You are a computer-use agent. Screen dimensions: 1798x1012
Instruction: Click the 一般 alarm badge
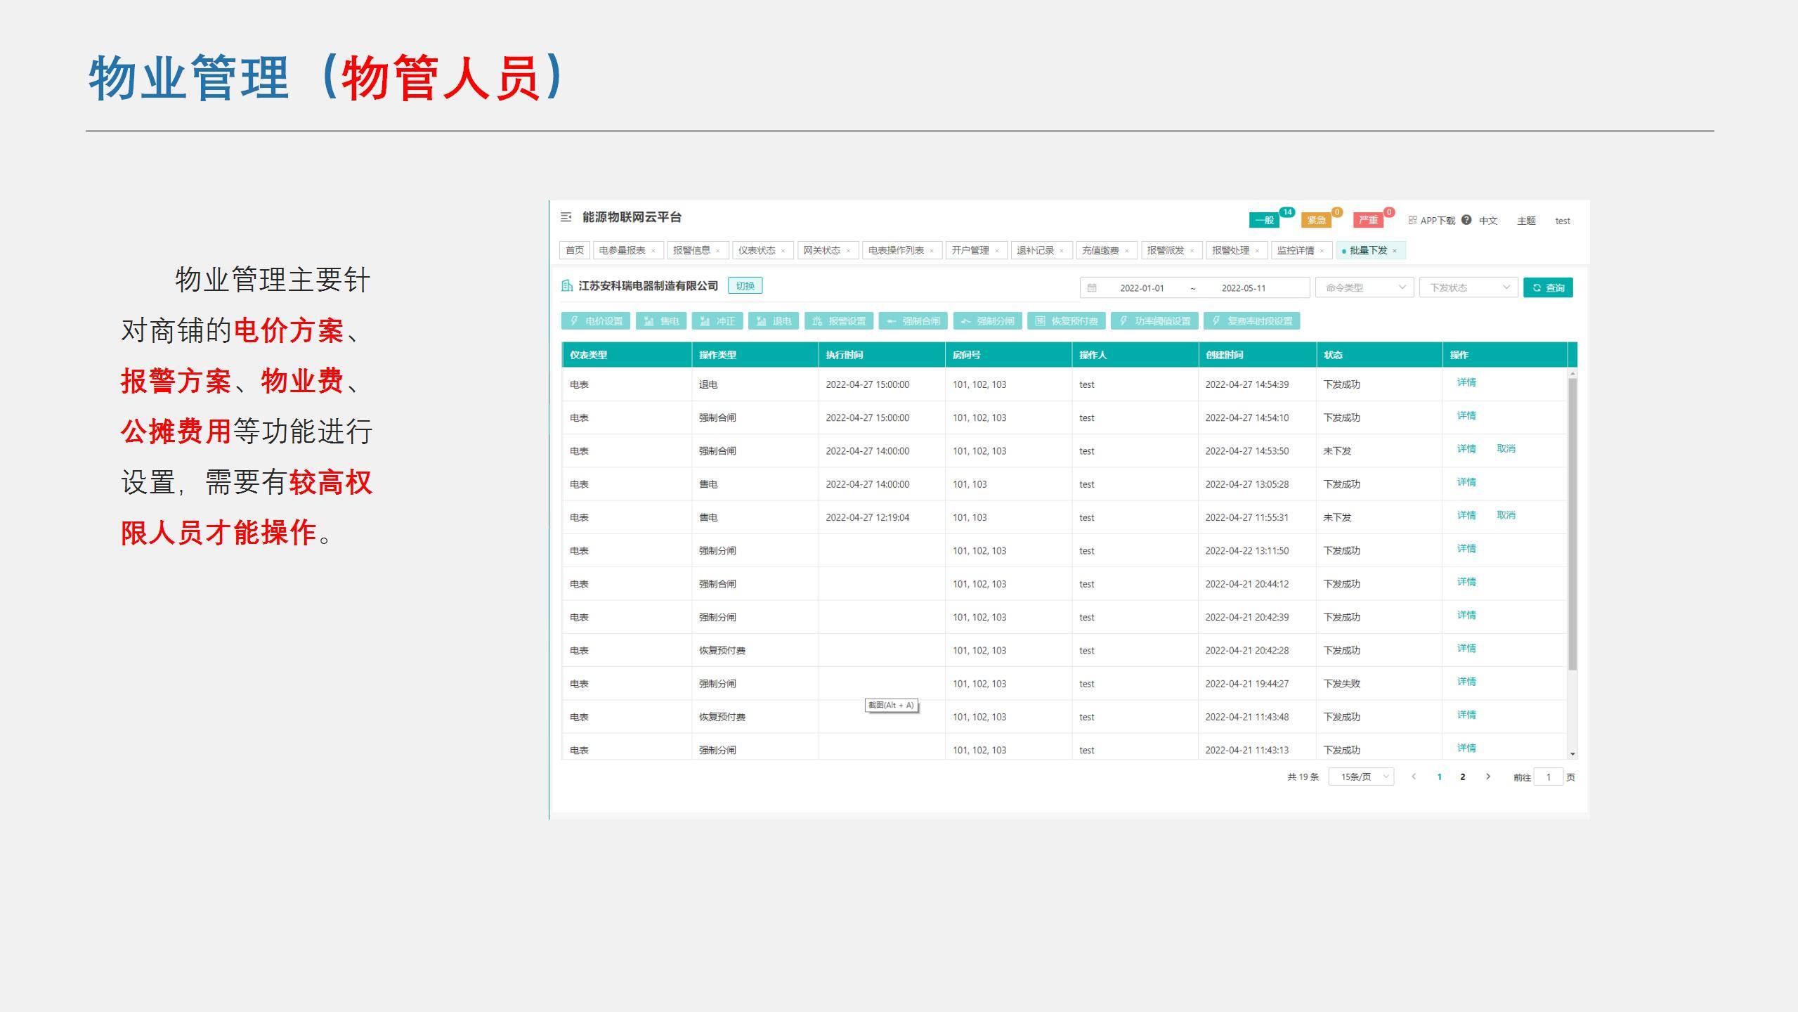click(x=1265, y=220)
